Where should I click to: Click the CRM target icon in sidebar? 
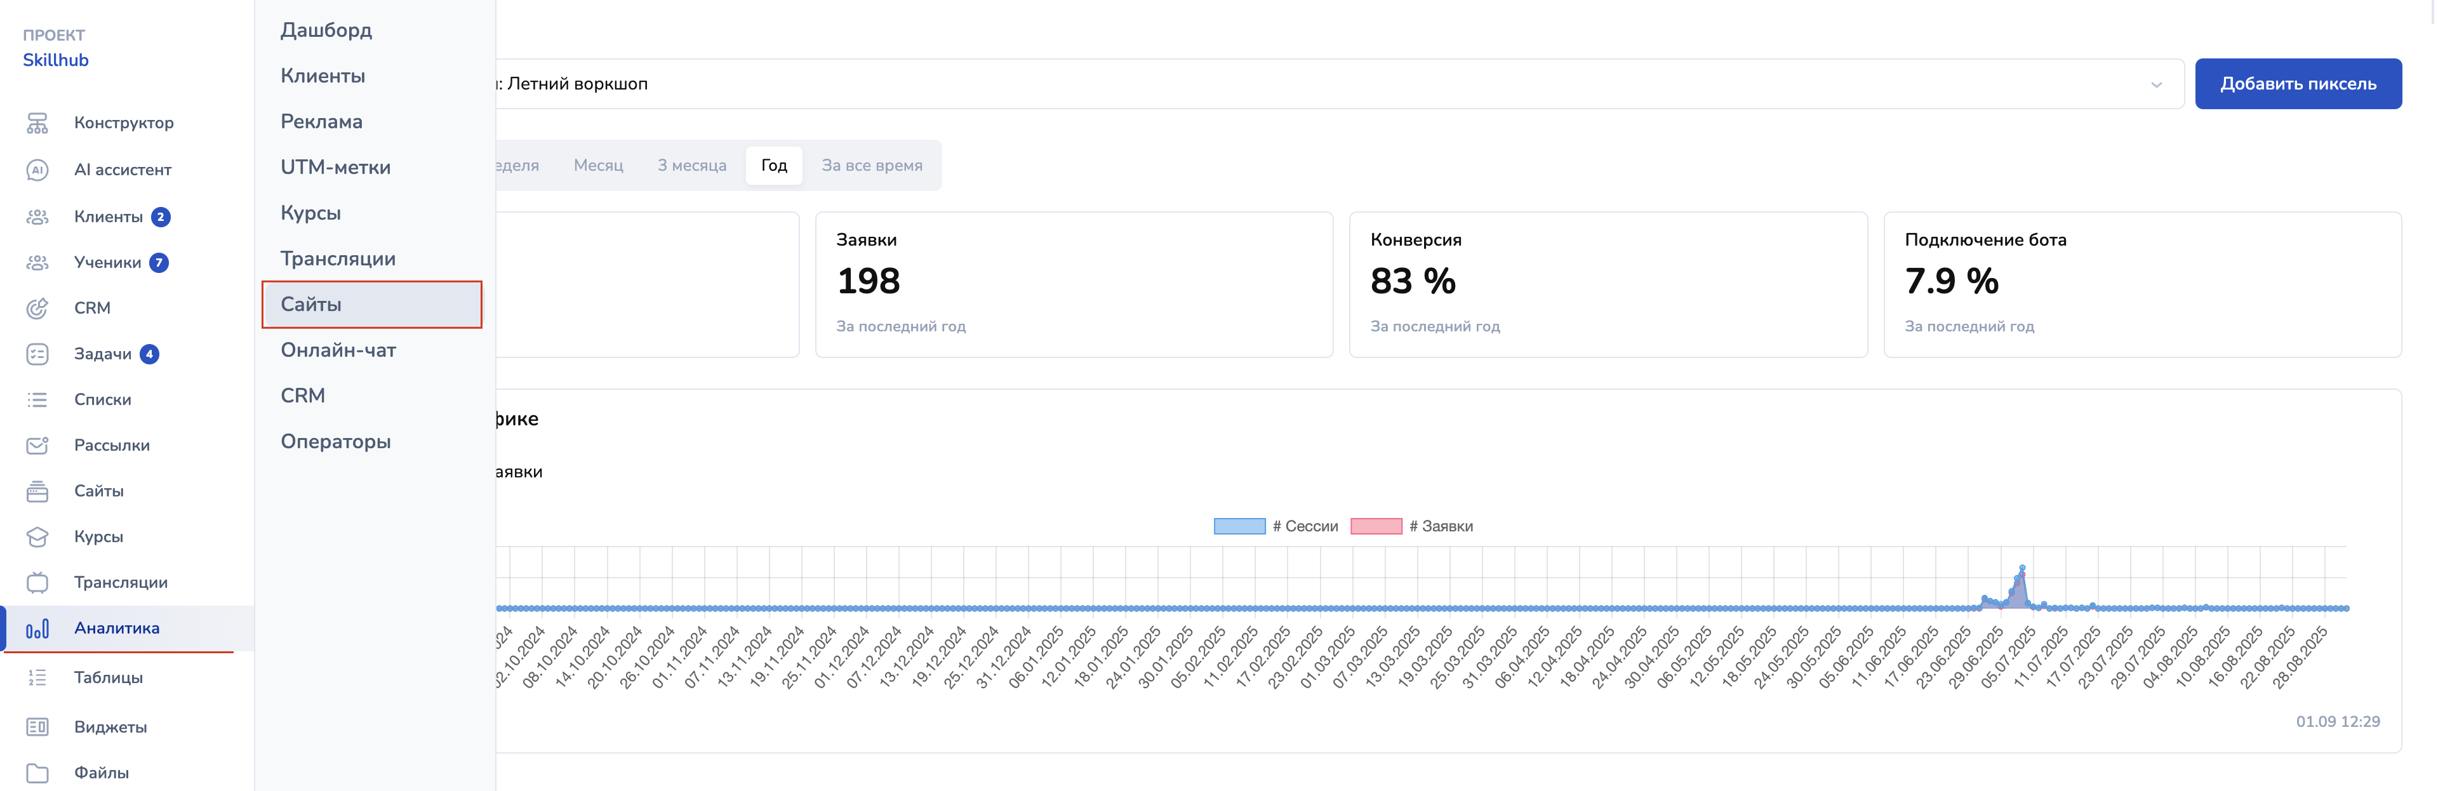click(x=37, y=309)
